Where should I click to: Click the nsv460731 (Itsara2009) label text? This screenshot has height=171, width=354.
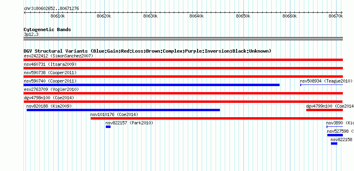click(50, 64)
